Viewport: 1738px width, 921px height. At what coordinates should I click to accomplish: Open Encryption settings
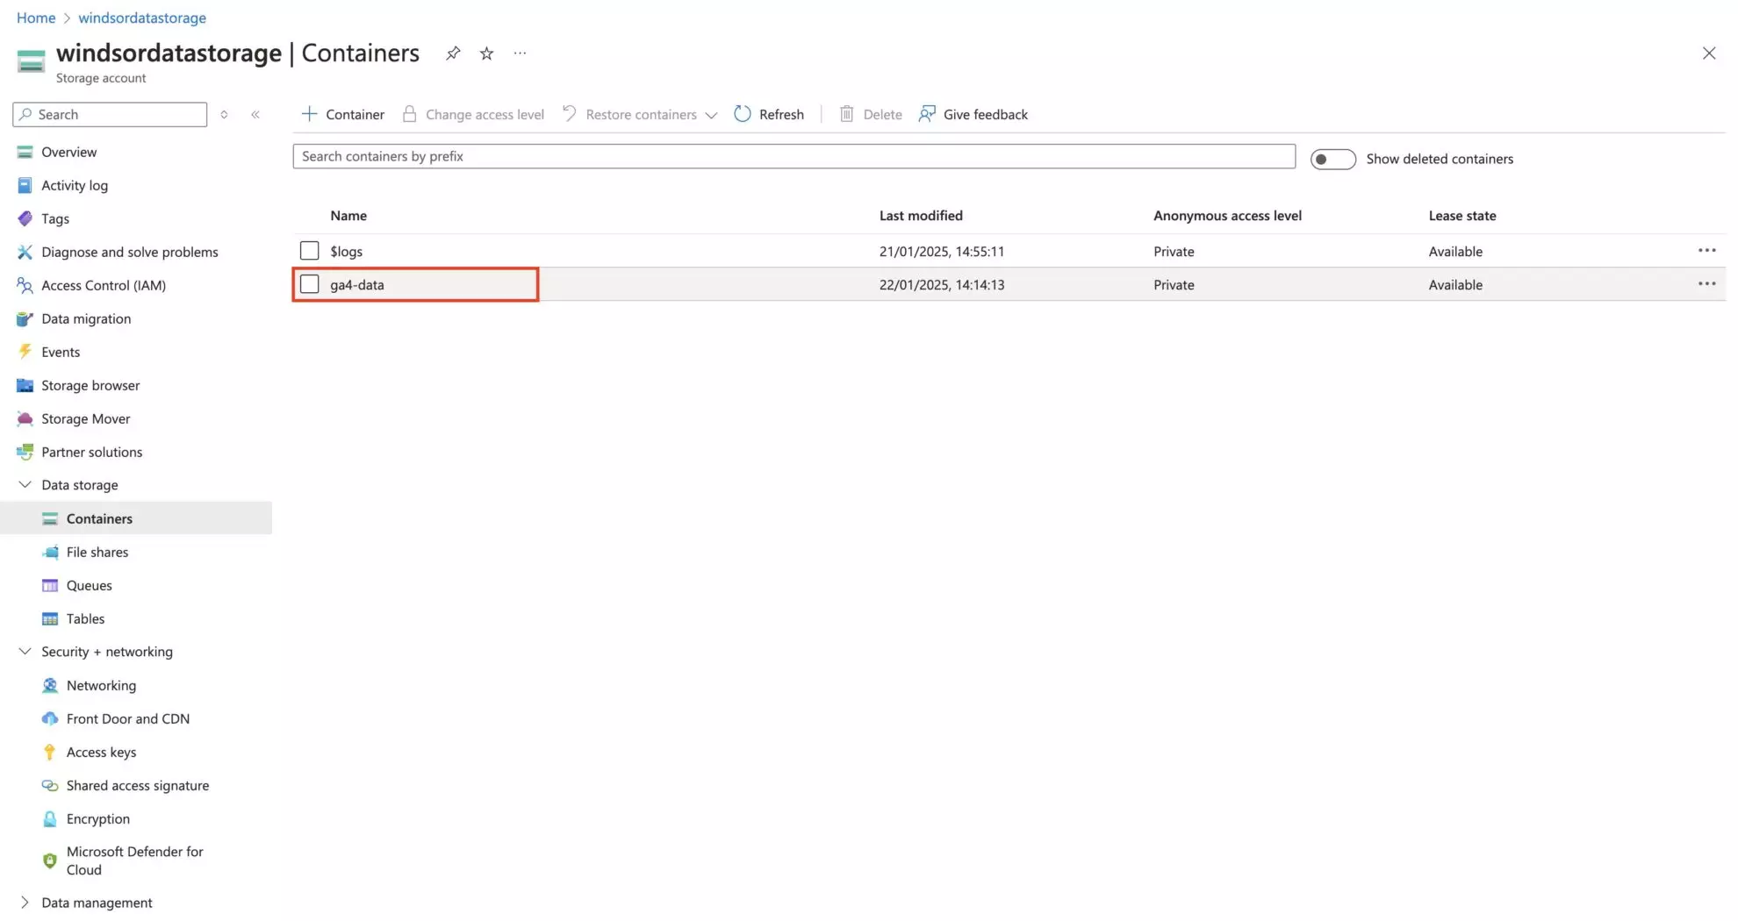pyautogui.click(x=97, y=818)
